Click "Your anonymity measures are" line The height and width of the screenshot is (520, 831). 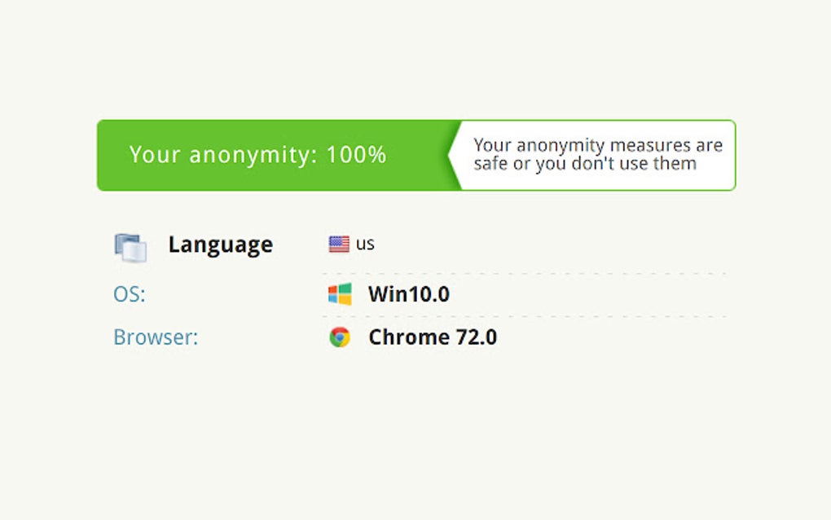pyautogui.click(x=598, y=146)
